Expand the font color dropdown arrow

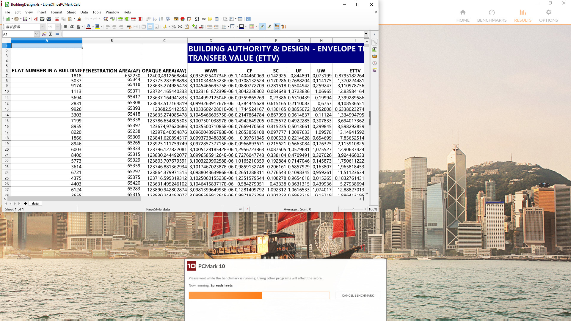click(93, 26)
